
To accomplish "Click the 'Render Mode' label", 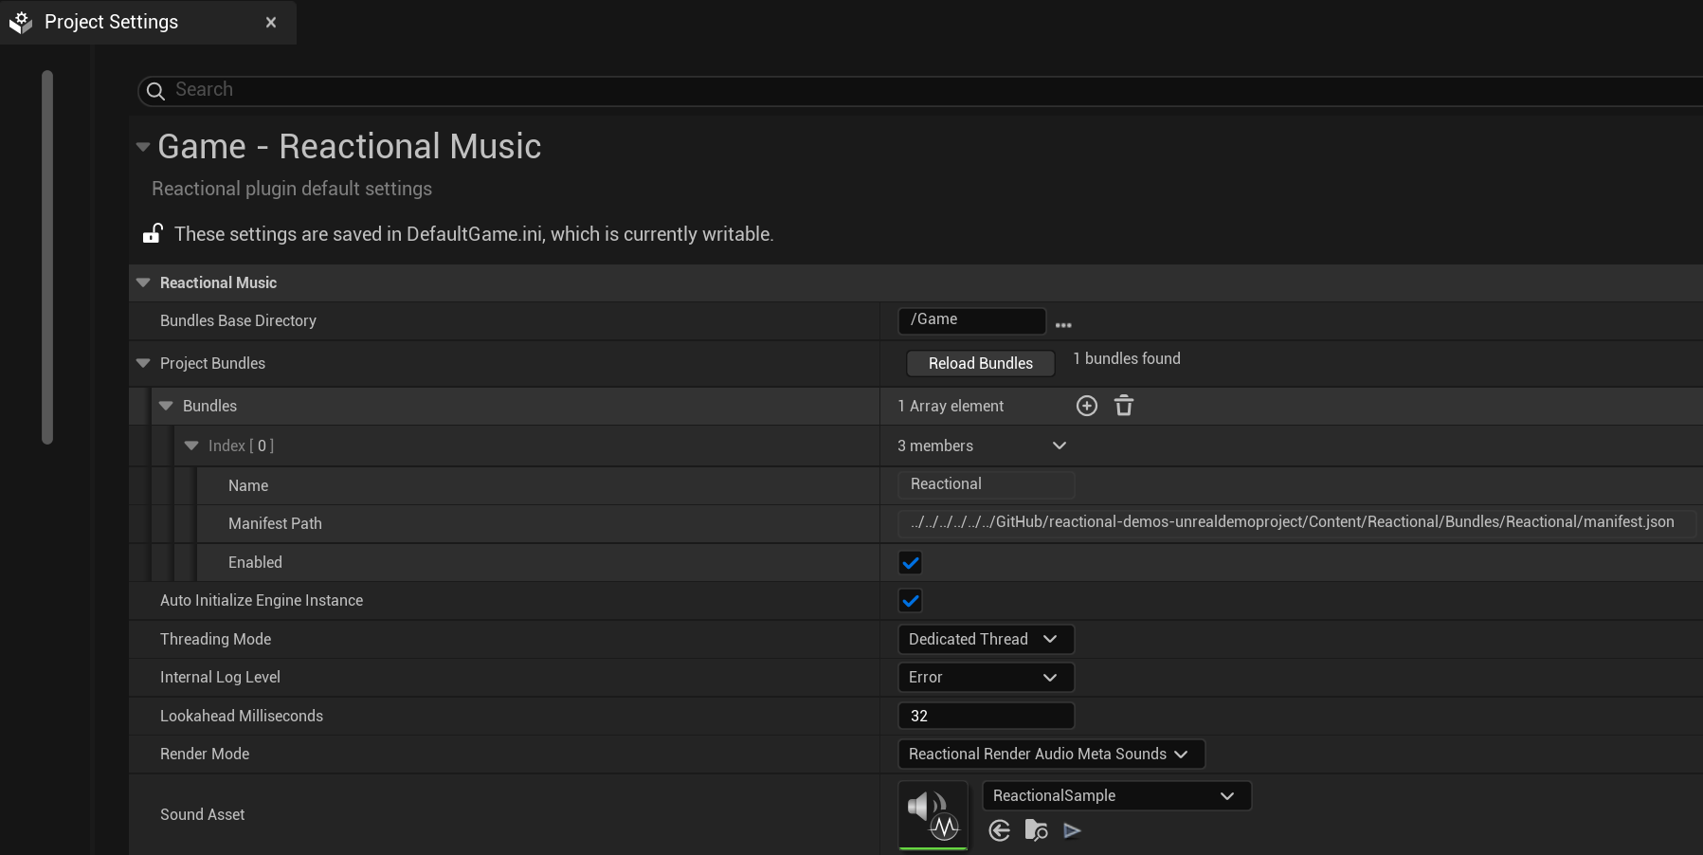I will (205, 754).
